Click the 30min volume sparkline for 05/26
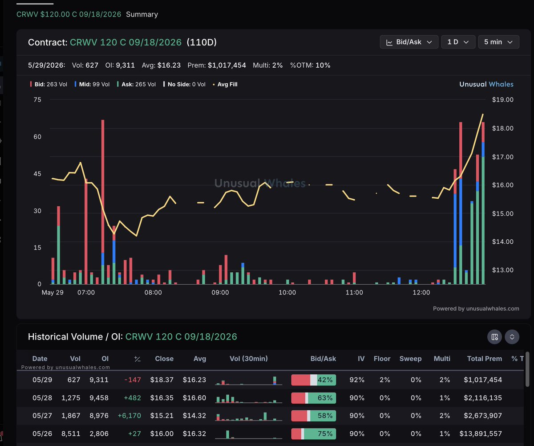The image size is (534, 446). click(249, 434)
